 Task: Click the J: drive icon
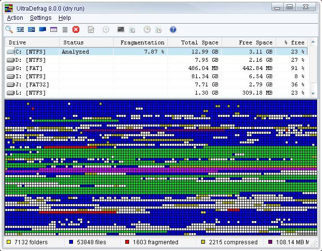[11, 84]
